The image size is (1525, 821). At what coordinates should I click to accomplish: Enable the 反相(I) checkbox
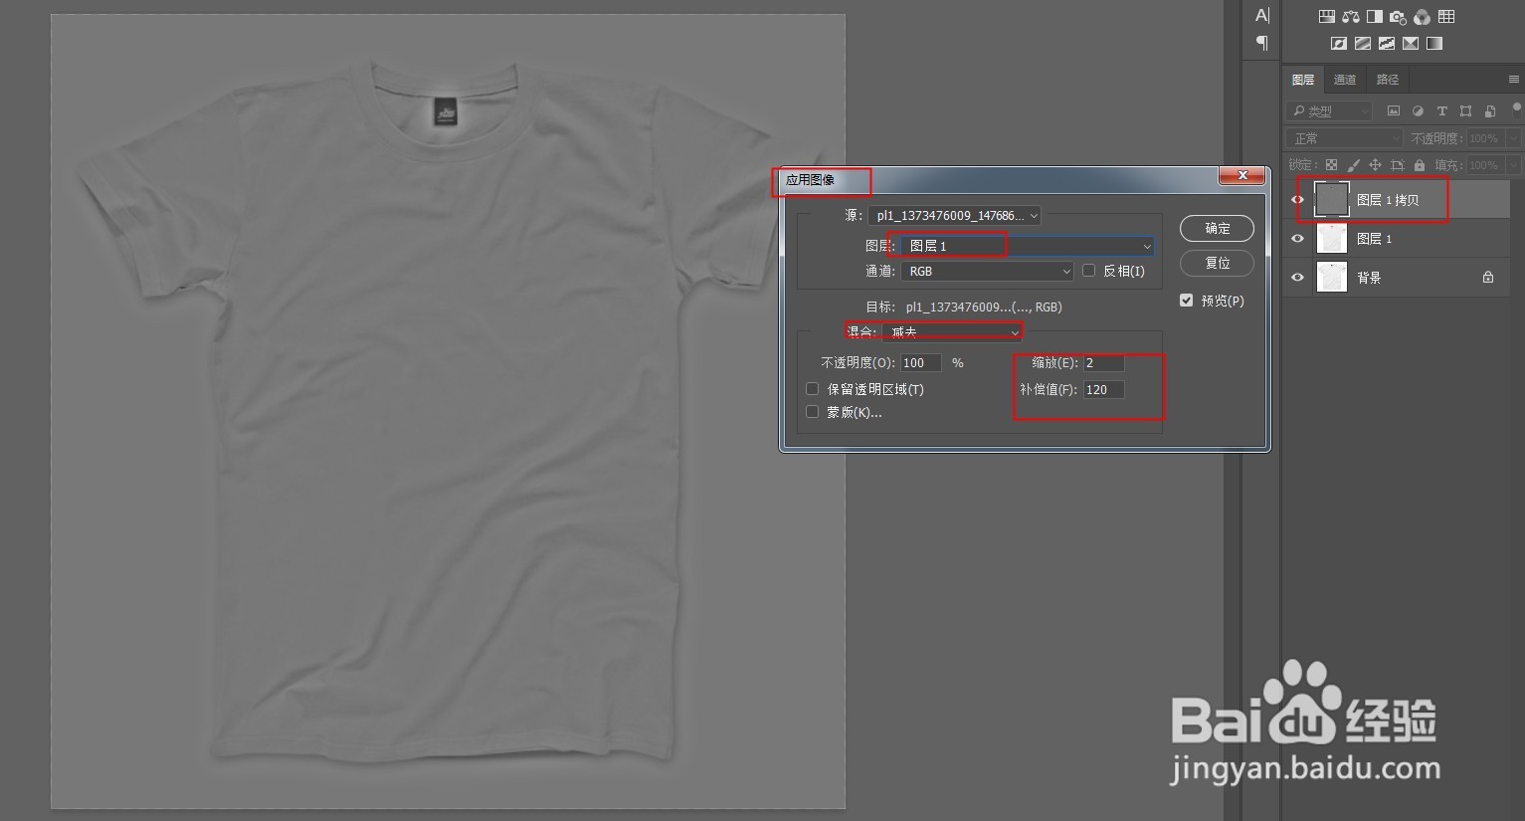click(x=1088, y=270)
